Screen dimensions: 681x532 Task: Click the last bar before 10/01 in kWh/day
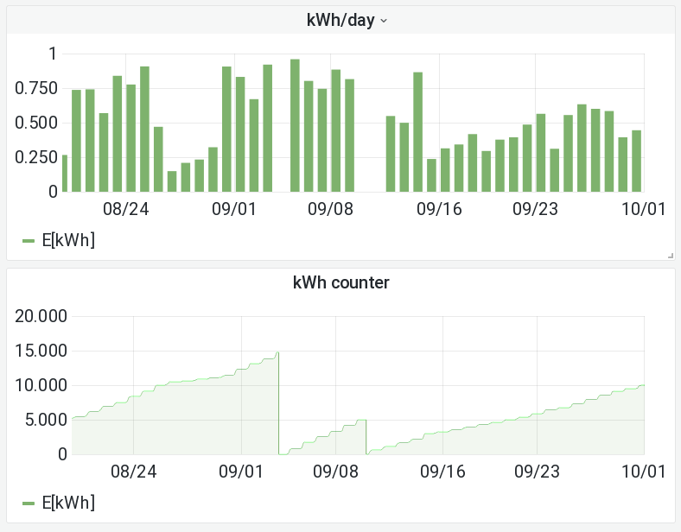[x=636, y=161]
